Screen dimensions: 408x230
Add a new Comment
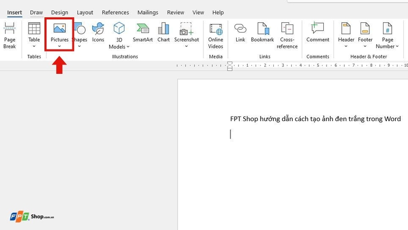coord(318,33)
